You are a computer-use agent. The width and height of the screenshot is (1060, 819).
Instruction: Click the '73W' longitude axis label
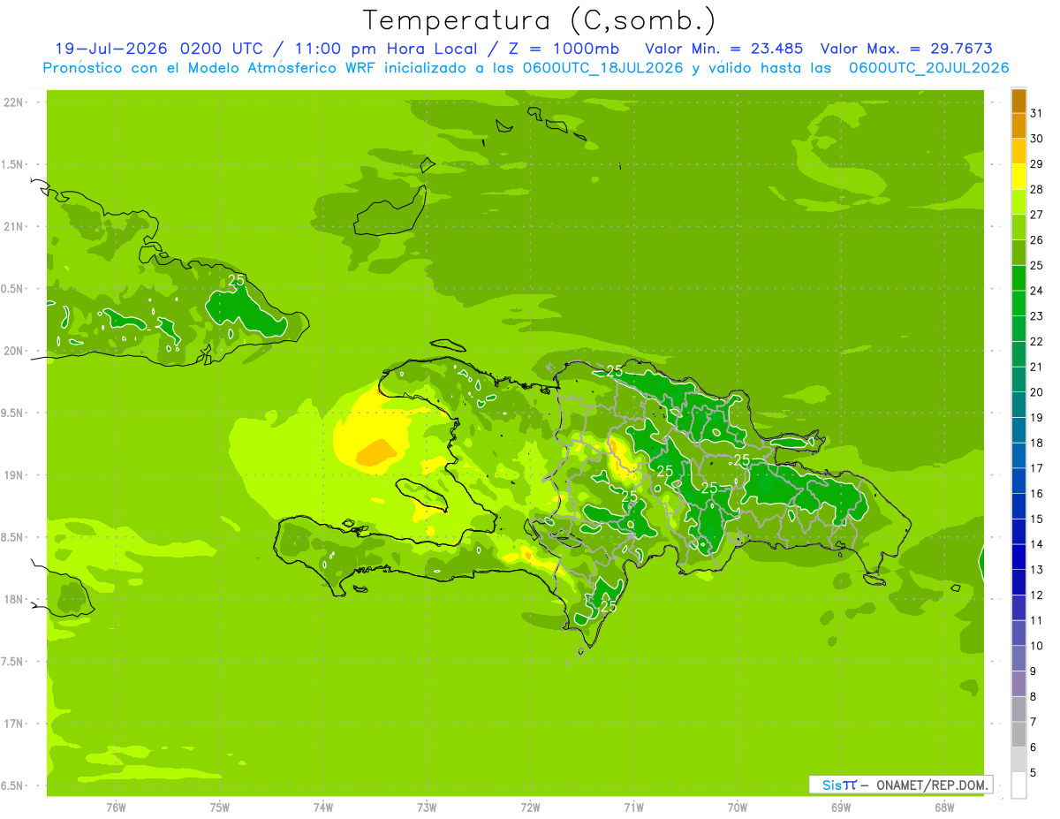427,808
